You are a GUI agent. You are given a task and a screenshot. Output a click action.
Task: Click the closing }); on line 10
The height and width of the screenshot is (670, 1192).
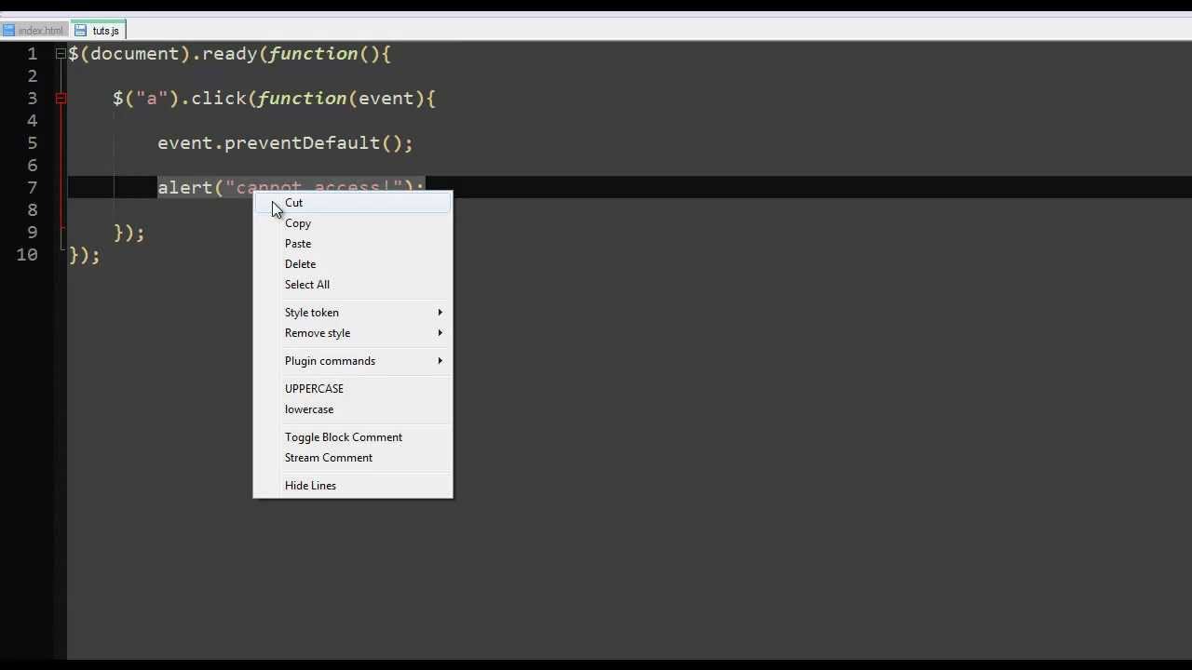pyautogui.click(x=85, y=255)
